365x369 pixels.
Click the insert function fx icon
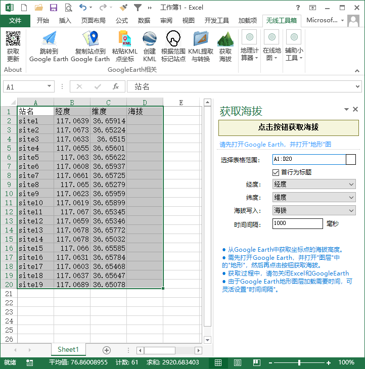[116, 86]
